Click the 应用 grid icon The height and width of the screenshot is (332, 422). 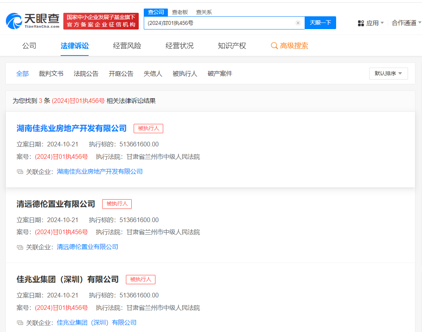(x=361, y=23)
